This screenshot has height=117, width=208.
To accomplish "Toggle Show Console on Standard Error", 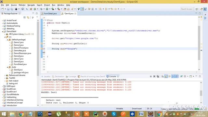I will point(177,76).
